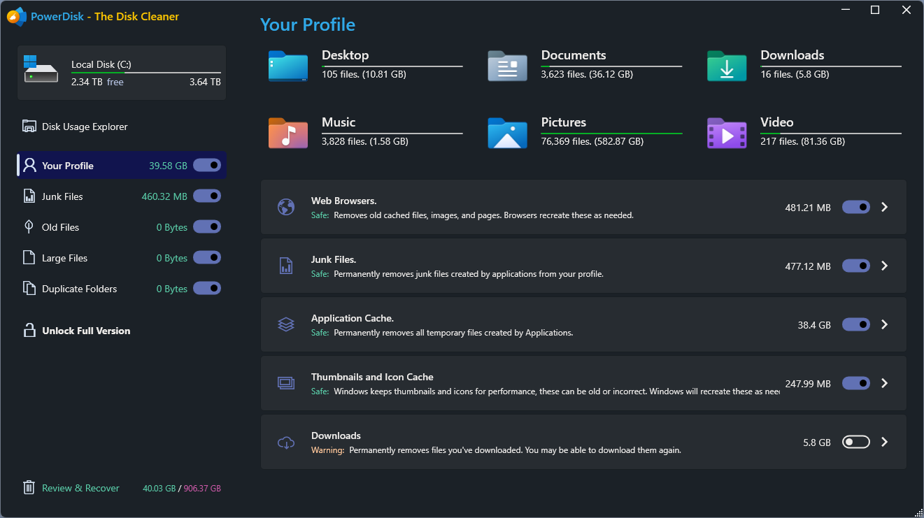Click the Local Disk (C:) usage bar
Screen dimensions: 924x518
(x=146, y=73)
